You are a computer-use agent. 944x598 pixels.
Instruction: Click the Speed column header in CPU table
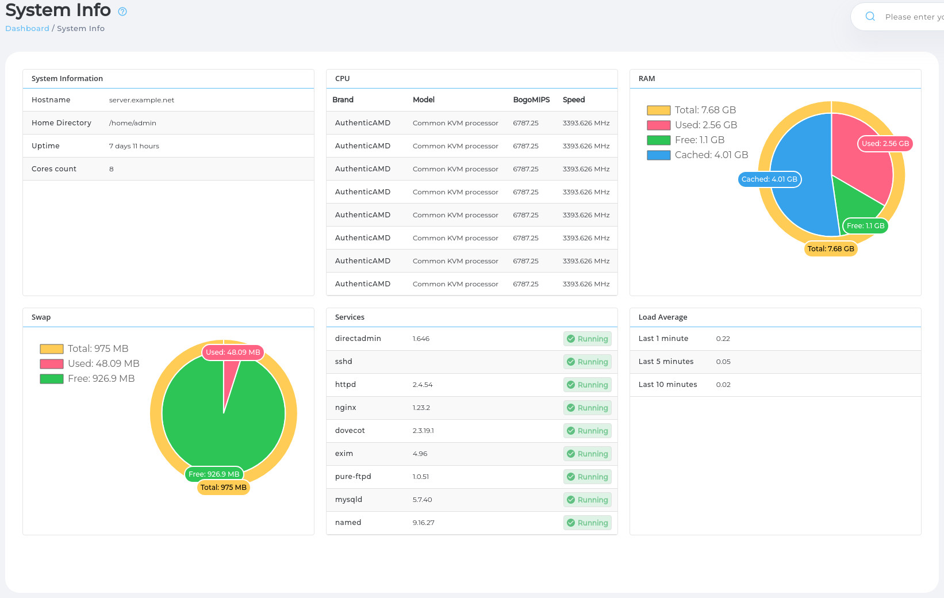[573, 100]
